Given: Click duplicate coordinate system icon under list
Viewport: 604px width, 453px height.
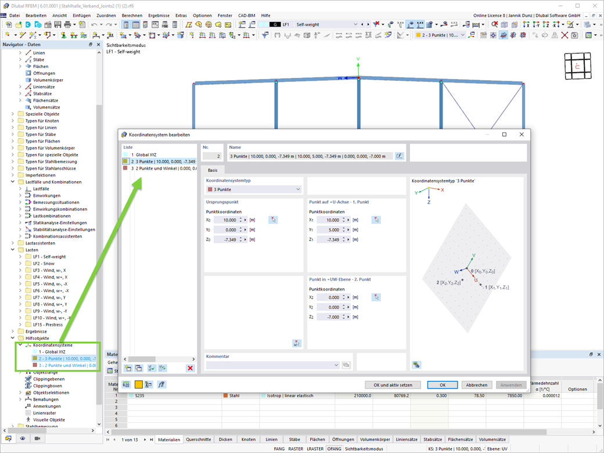Looking at the screenshot, I should coord(138,368).
